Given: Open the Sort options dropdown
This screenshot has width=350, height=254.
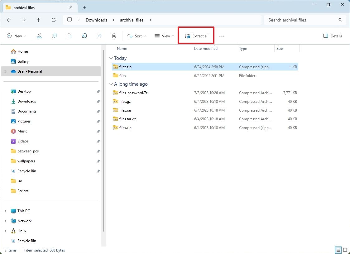Looking at the screenshot, I should tap(136, 36).
